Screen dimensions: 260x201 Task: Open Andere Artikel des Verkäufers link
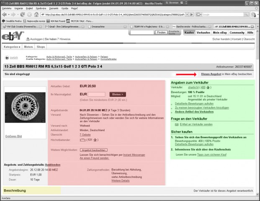(x=194, y=112)
